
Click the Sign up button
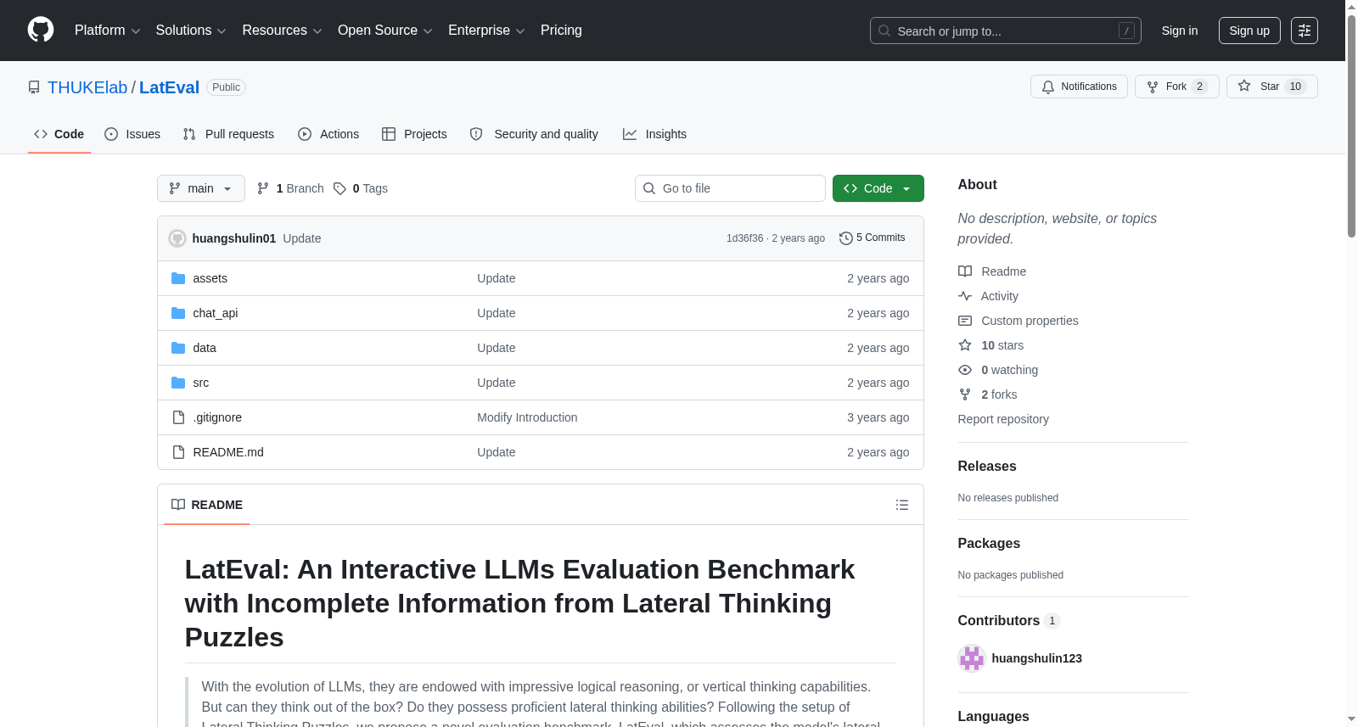point(1249,31)
